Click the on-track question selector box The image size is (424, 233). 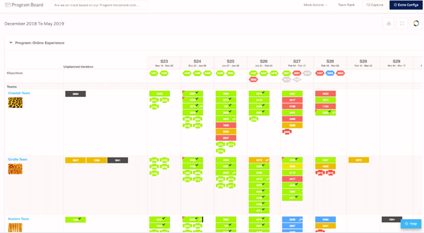(x=100, y=5)
